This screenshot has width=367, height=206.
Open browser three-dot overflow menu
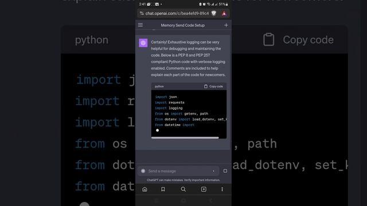pyautogui.click(x=222, y=189)
